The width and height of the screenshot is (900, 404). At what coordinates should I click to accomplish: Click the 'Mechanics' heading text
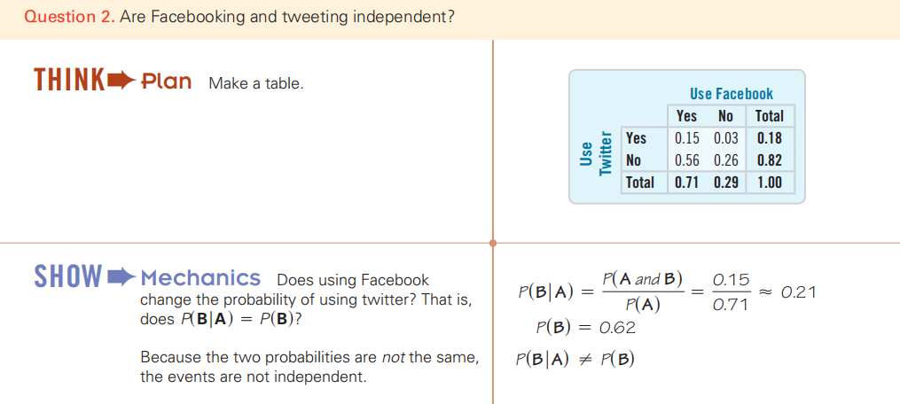pos(200,278)
